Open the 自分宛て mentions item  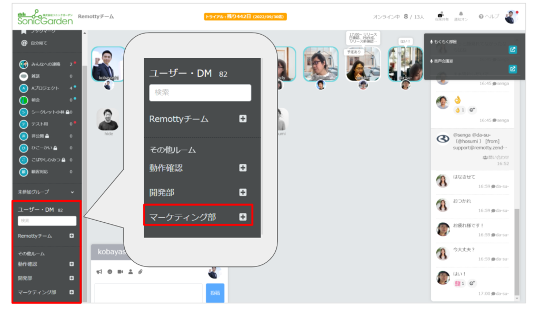coord(34,43)
